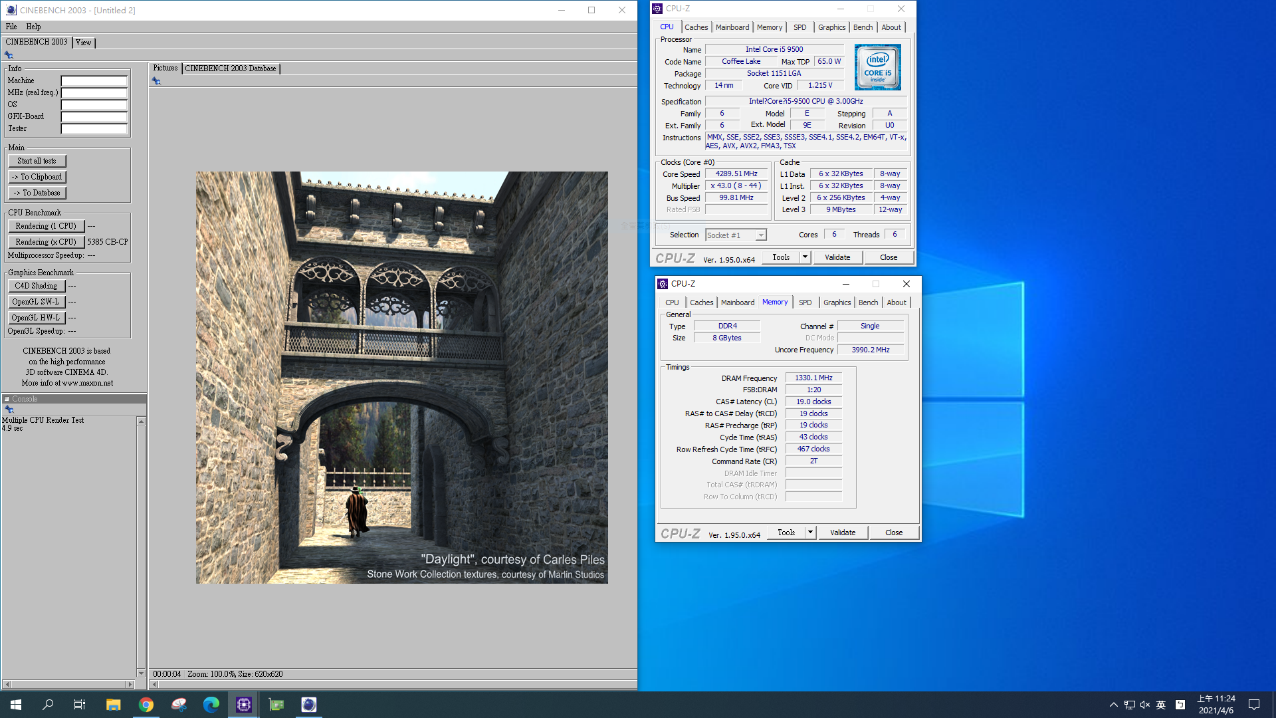Click console scrollbar up arrow
The height and width of the screenshot is (718, 1276).
pos(141,421)
